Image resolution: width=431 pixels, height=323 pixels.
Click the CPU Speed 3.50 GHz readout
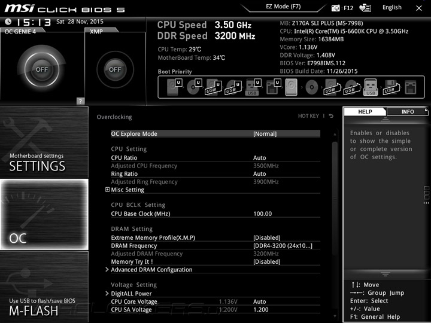coord(204,25)
